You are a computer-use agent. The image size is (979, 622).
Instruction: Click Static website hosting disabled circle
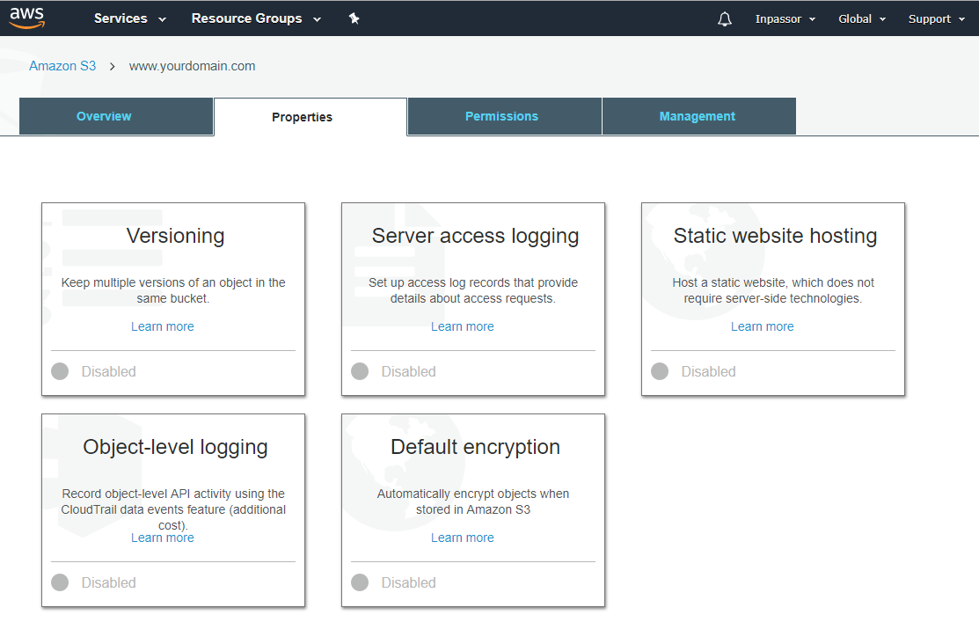(x=660, y=371)
